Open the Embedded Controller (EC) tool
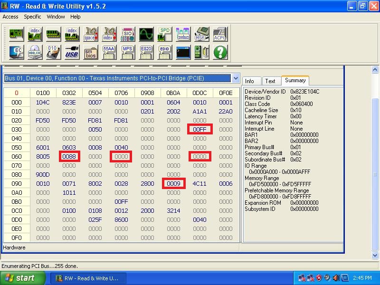The height and width of the screenshot is (285, 380). (x=16, y=52)
